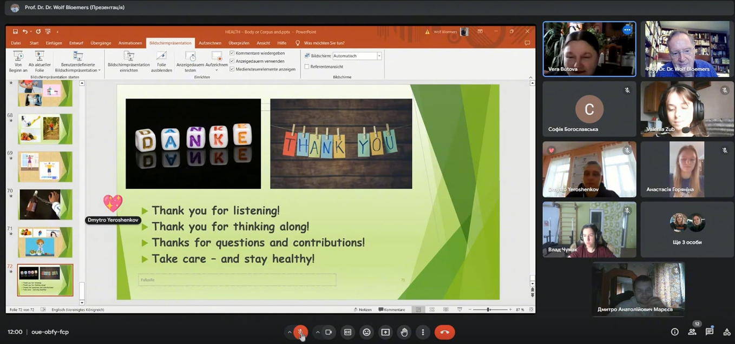
Task: Toggle microphone mute in Meet
Action: (300, 332)
